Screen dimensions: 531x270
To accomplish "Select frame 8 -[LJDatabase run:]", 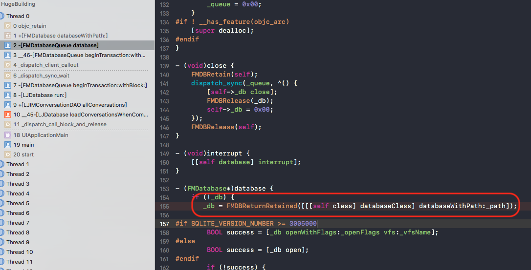I will (x=77, y=95).
